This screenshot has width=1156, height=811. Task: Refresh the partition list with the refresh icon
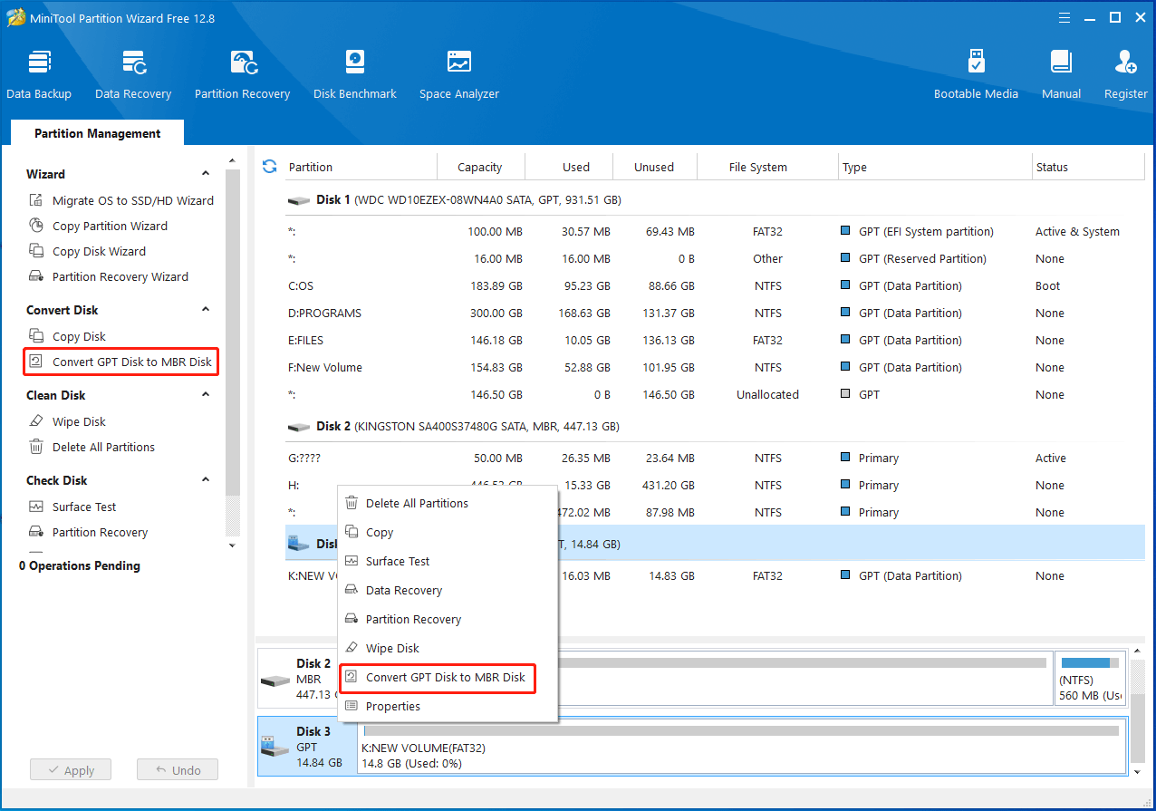pyautogui.click(x=269, y=167)
